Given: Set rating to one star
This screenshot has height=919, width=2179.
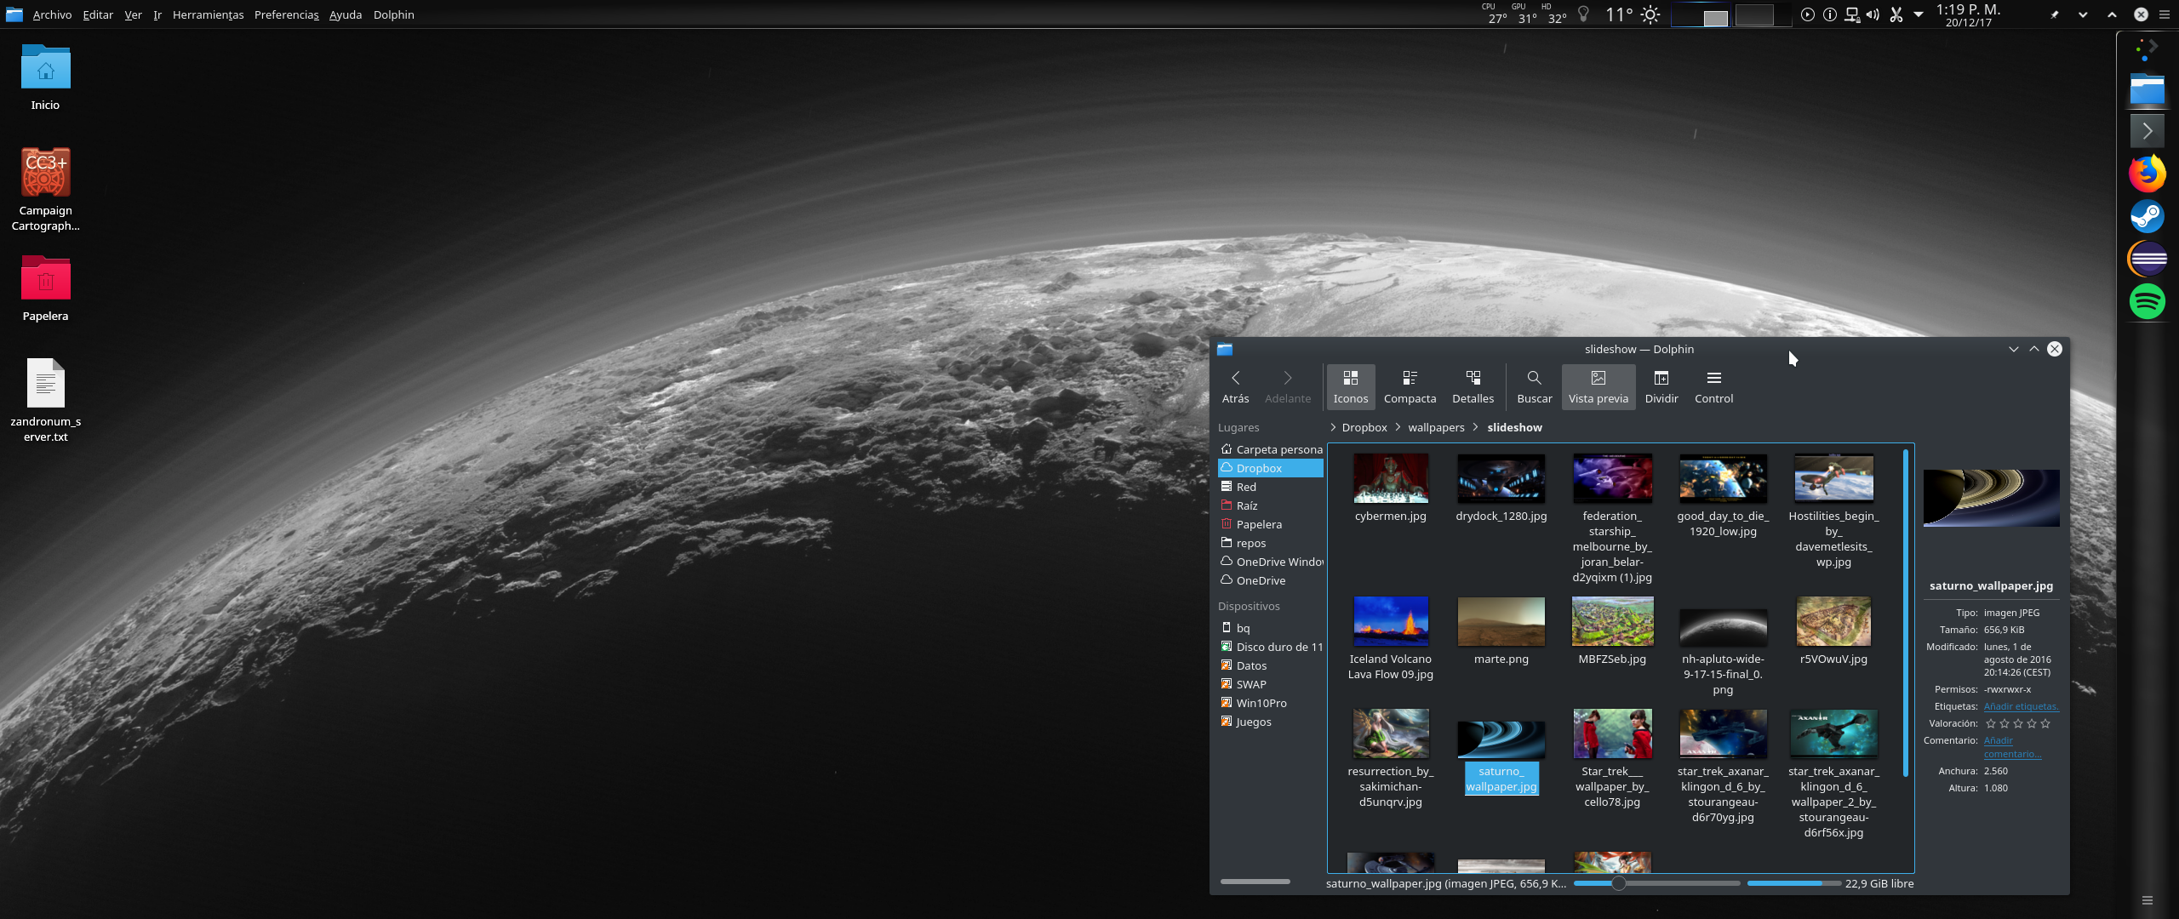Looking at the screenshot, I should click(1991, 723).
